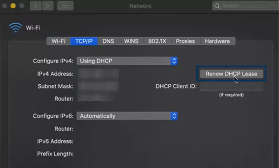Go to the Proxies tab
Screen dimensions: 279x168
[186, 41]
